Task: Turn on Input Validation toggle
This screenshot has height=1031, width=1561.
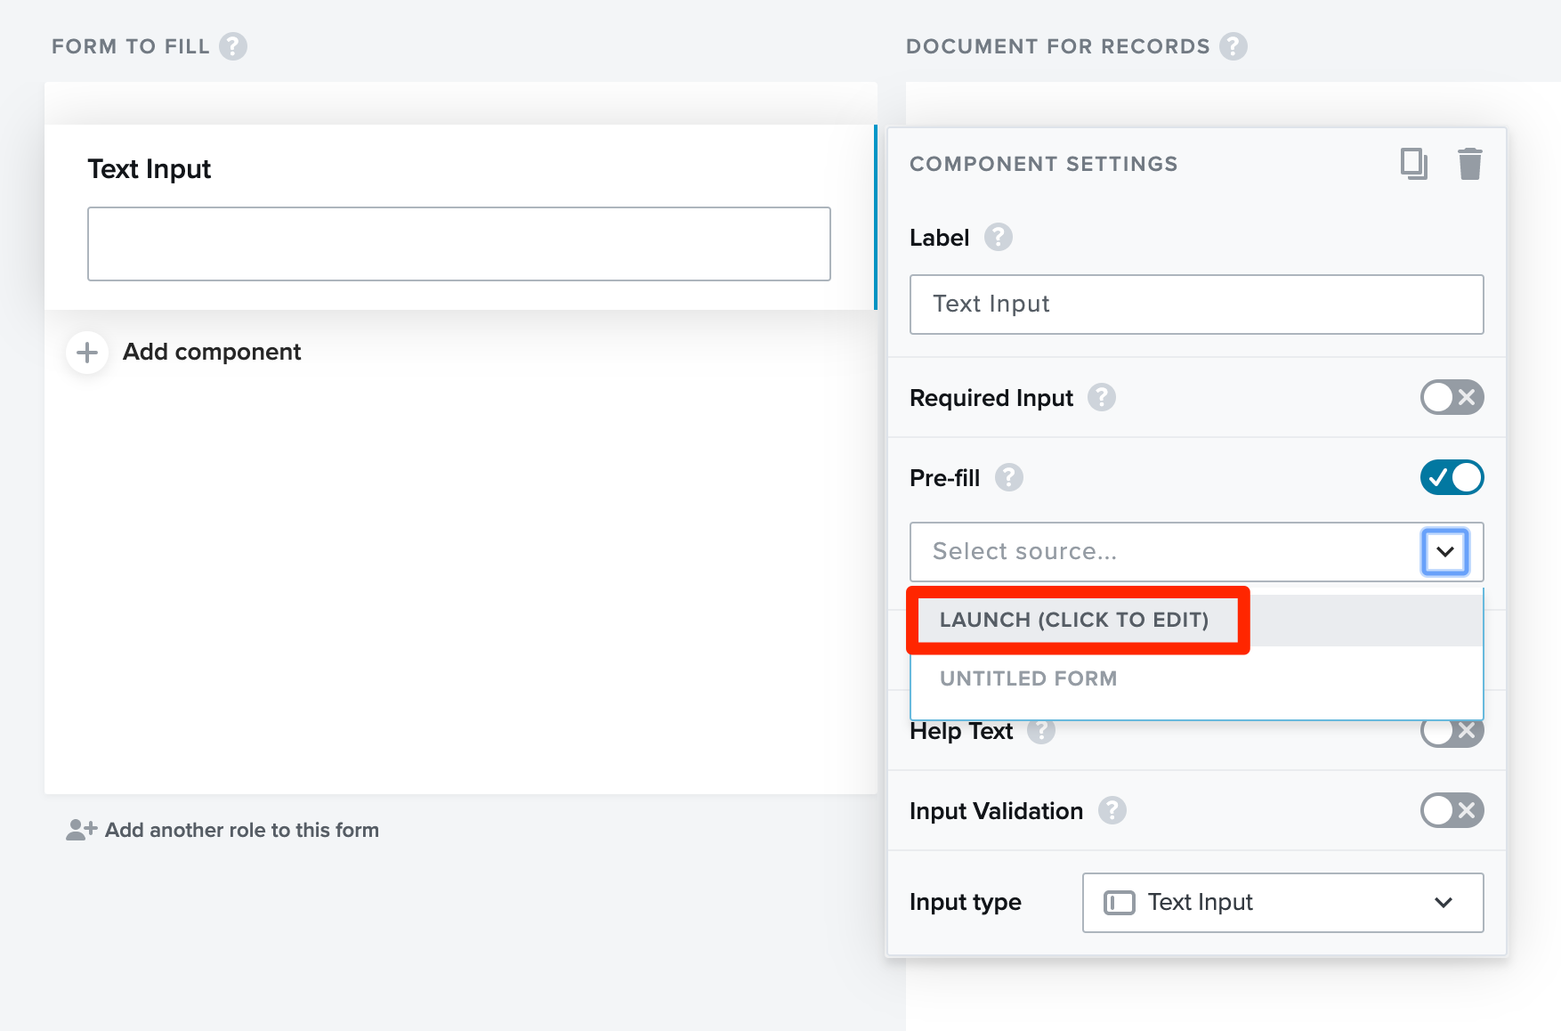Action: pos(1451,811)
